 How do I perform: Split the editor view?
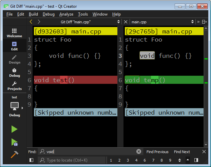(x=204, y=22)
